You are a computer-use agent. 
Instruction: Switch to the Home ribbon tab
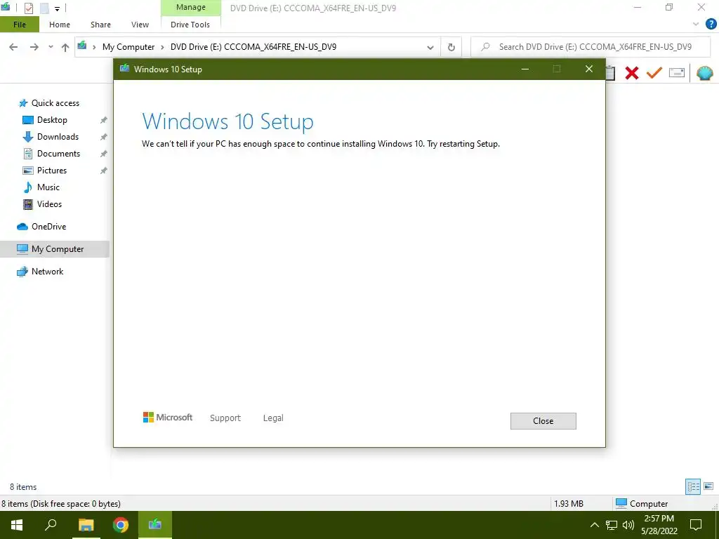60,25
